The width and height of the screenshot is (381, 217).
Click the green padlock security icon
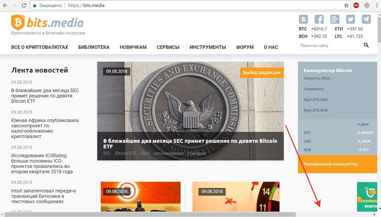(34, 5)
